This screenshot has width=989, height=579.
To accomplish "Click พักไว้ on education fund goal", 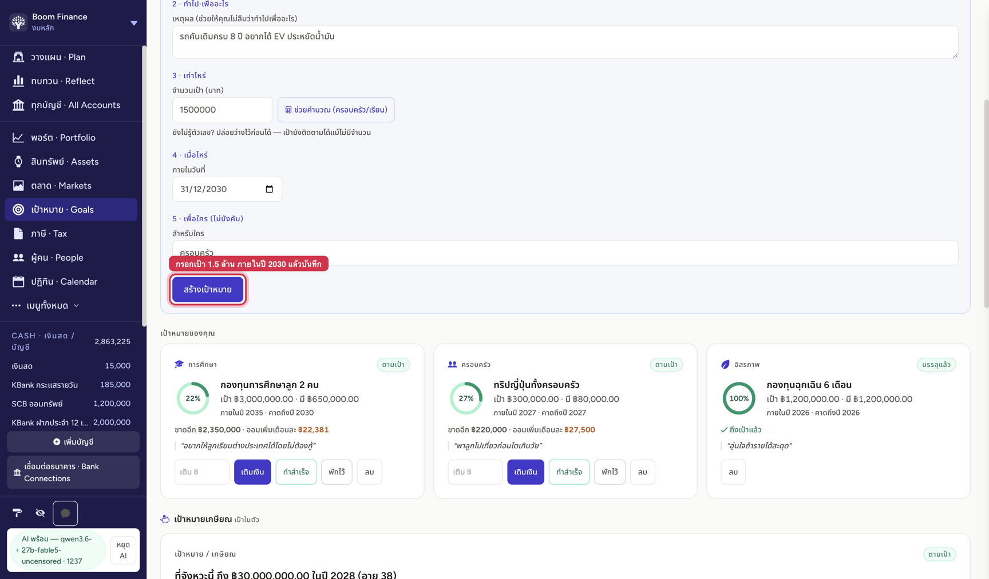I will [x=337, y=472].
